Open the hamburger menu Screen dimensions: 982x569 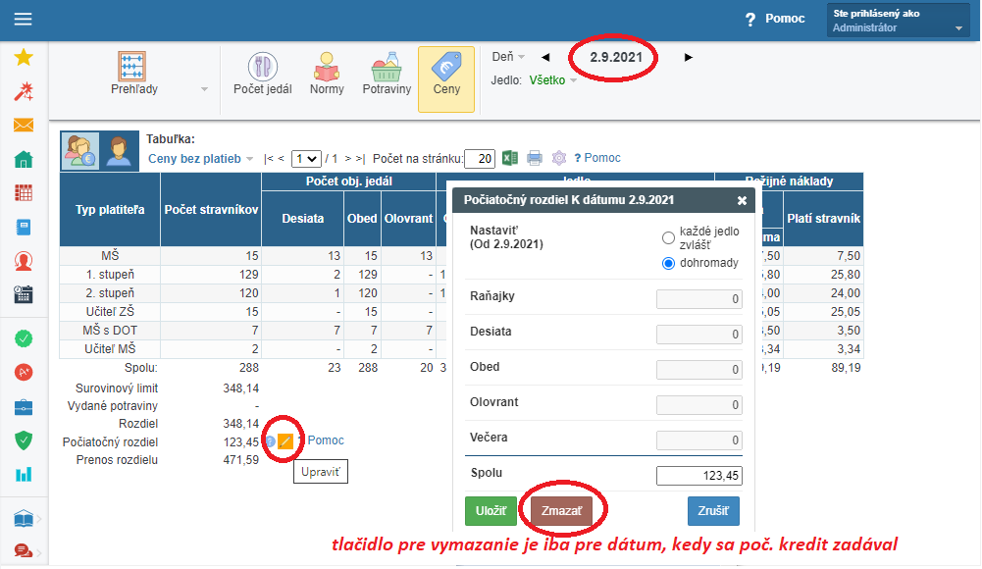(23, 20)
